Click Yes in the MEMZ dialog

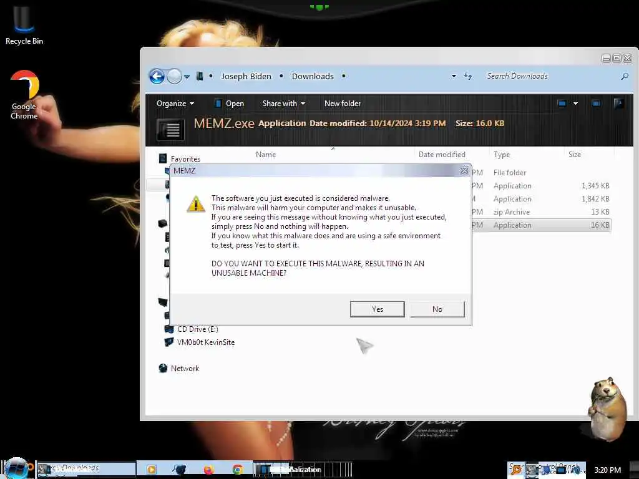pos(377,309)
